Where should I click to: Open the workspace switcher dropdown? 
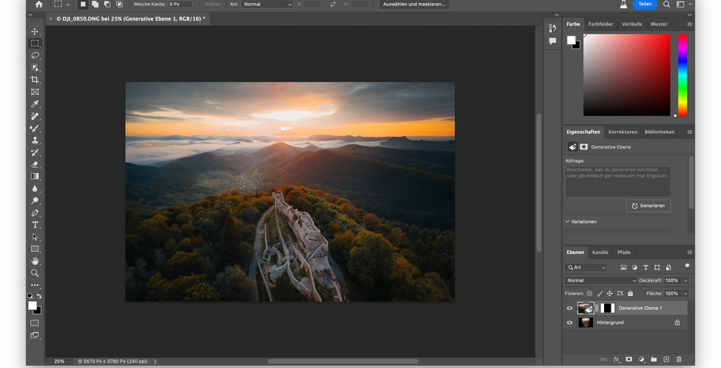click(x=683, y=4)
